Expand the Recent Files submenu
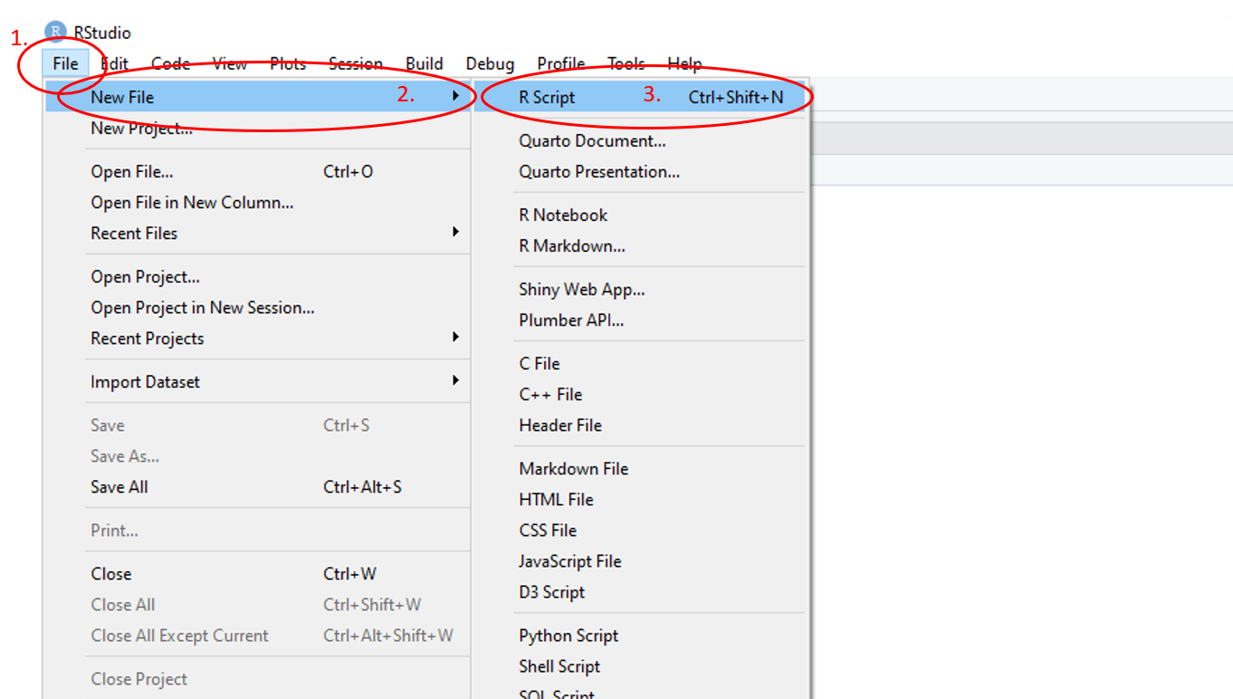 (258, 233)
